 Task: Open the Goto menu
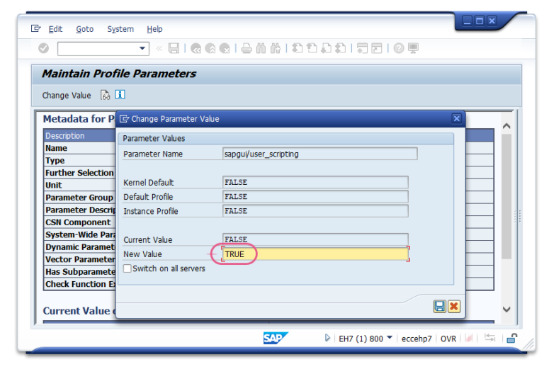coord(85,29)
